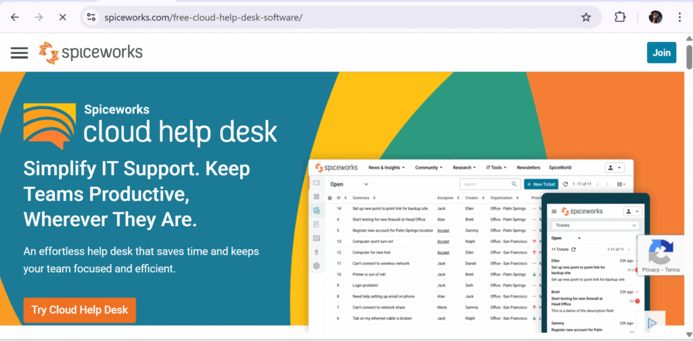Image resolution: width=693 pixels, height=341 pixels.
Task: Sort by the Assignee column header
Action: [x=448, y=198]
